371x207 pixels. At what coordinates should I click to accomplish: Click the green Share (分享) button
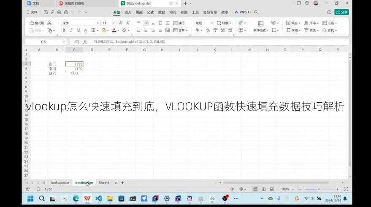[341, 12]
